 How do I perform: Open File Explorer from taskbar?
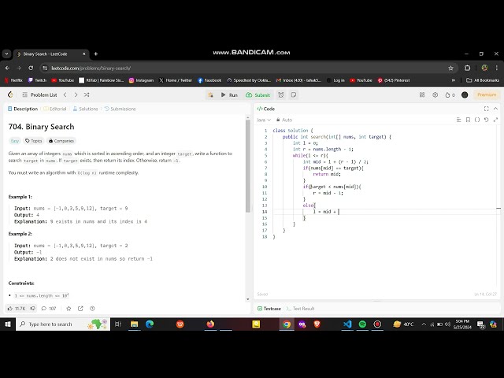pos(134,324)
